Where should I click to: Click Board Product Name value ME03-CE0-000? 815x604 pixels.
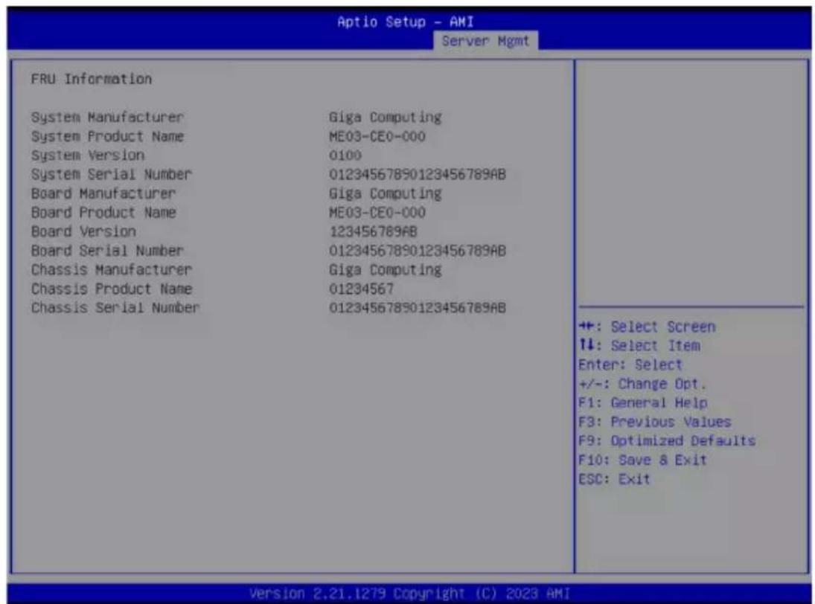click(377, 213)
